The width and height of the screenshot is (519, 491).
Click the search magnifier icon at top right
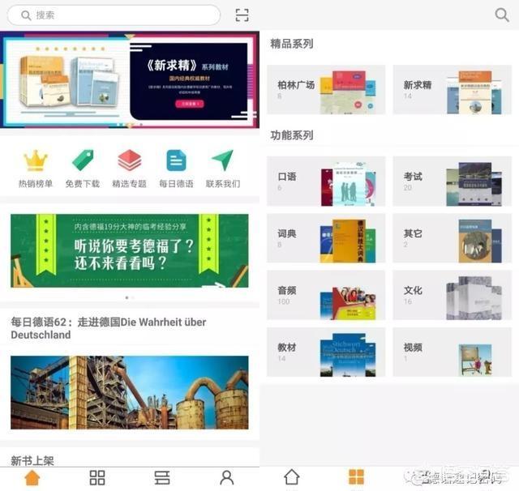[501, 15]
